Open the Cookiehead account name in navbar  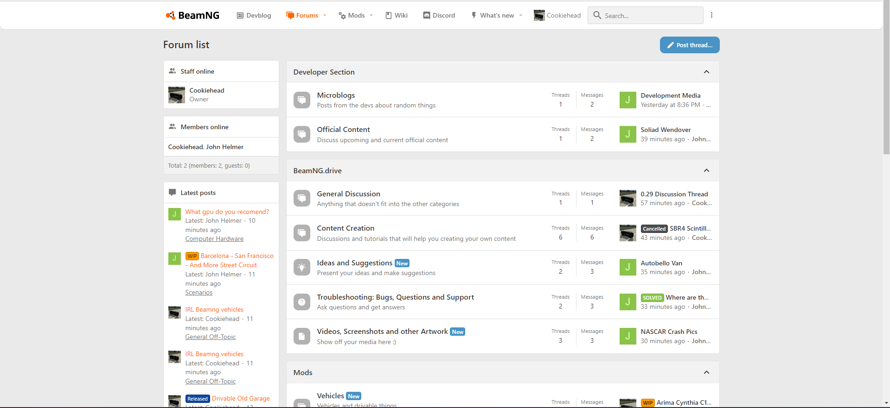click(x=563, y=15)
